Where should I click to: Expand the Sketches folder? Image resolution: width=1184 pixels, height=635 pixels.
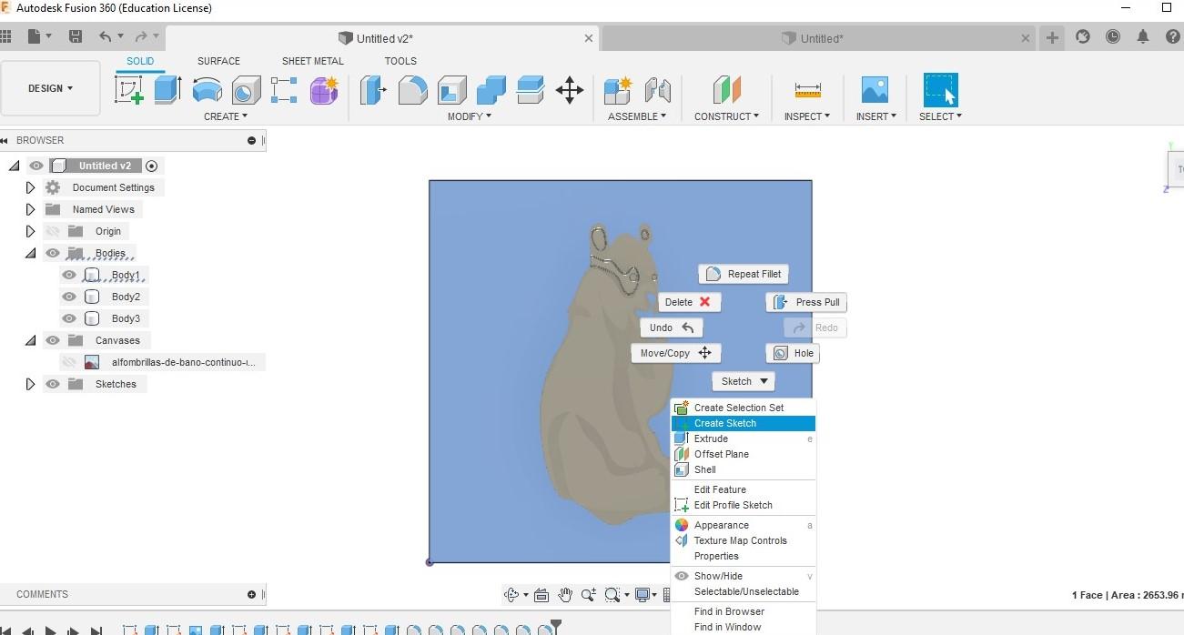pos(30,384)
